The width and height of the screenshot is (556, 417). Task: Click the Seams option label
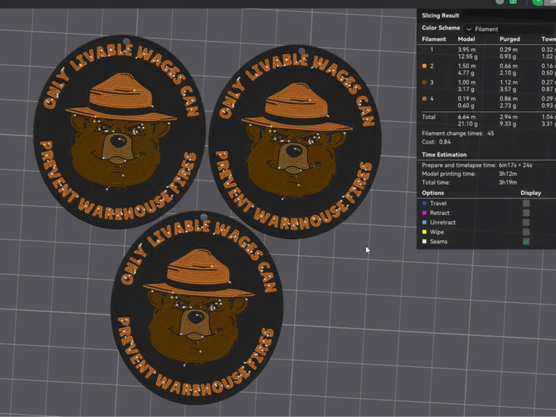439,241
